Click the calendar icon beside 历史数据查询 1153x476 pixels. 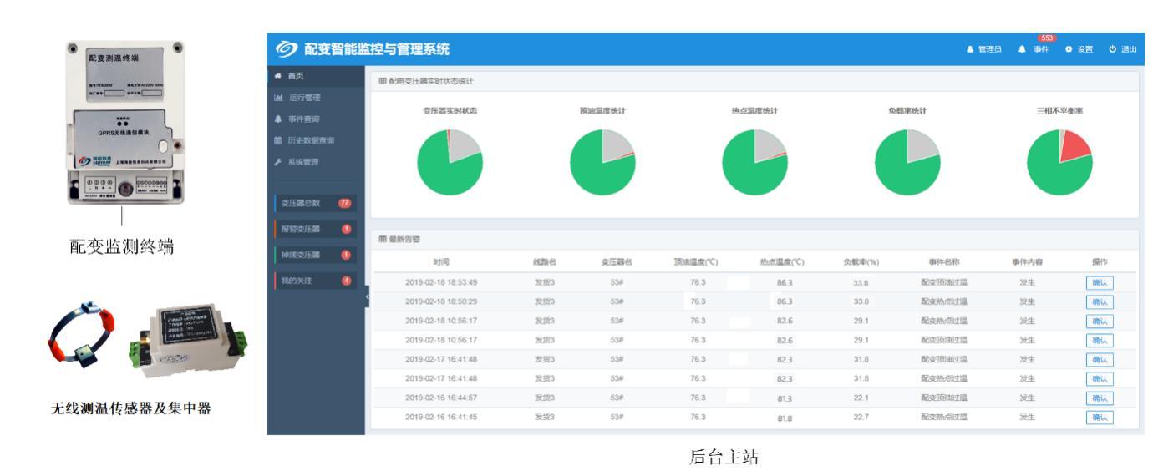(276, 140)
